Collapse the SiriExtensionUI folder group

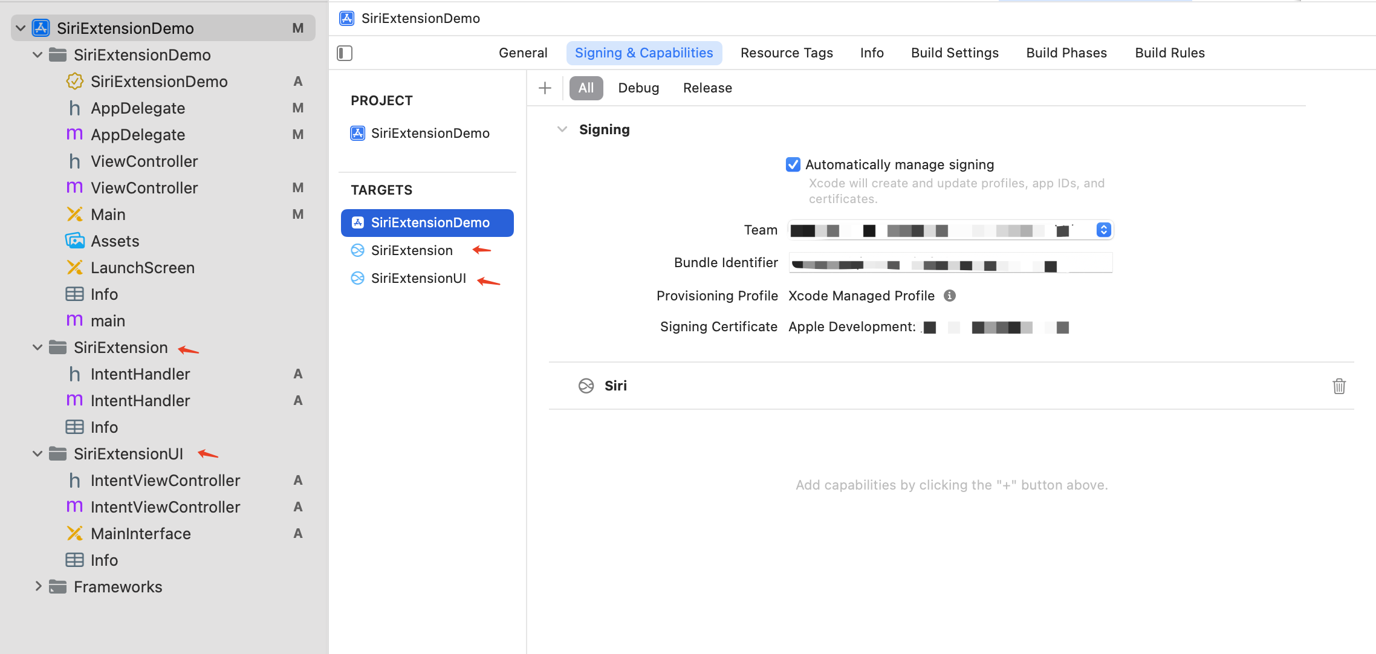[37, 454]
